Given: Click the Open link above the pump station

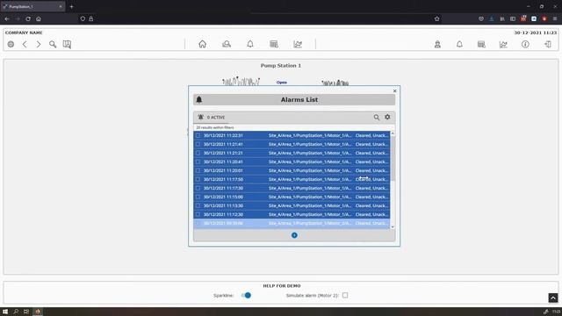Looking at the screenshot, I should click(282, 83).
